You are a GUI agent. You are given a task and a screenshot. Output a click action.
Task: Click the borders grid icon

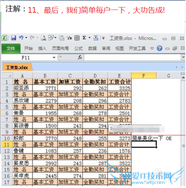[77, 38]
